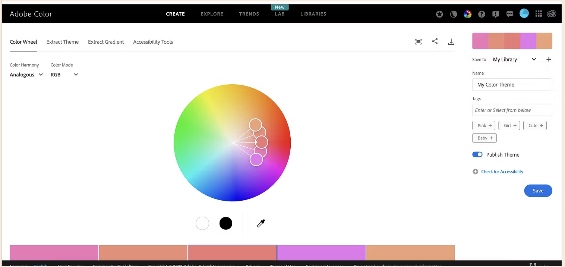
Task: Open help via the question mark icon
Action: tap(482, 14)
